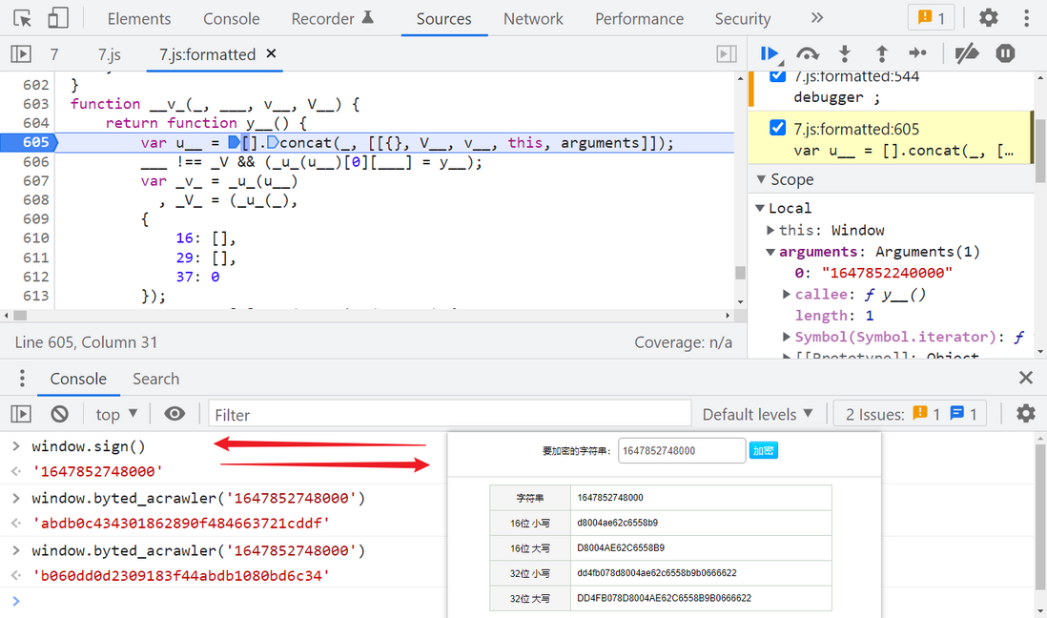The image size is (1047, 618).
Task: Open the Default levels dropdown
Action: click(x=757, y=414)
